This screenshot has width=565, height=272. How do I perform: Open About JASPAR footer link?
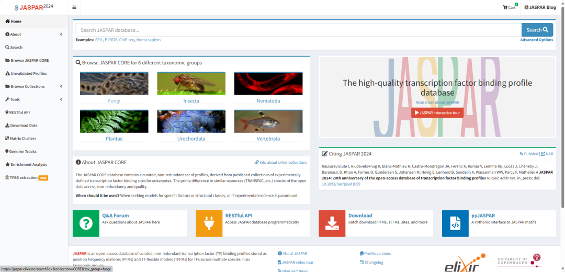(x=292, y=253)
